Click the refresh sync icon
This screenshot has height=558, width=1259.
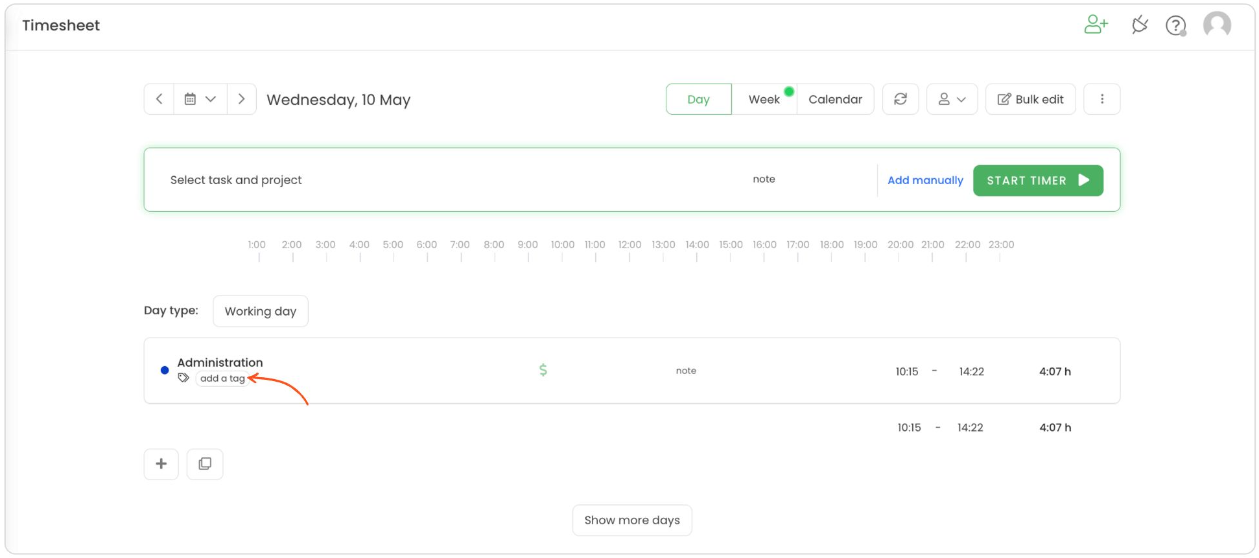tap(900, 99)
